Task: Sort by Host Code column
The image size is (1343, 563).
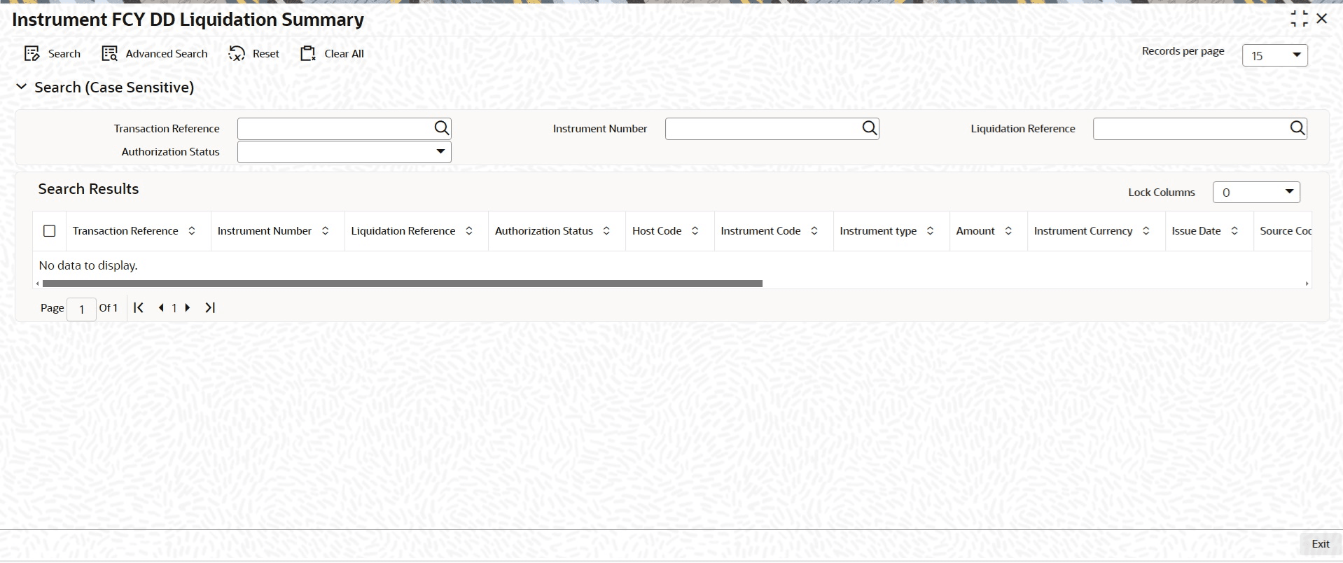Action: click(695, 231)
